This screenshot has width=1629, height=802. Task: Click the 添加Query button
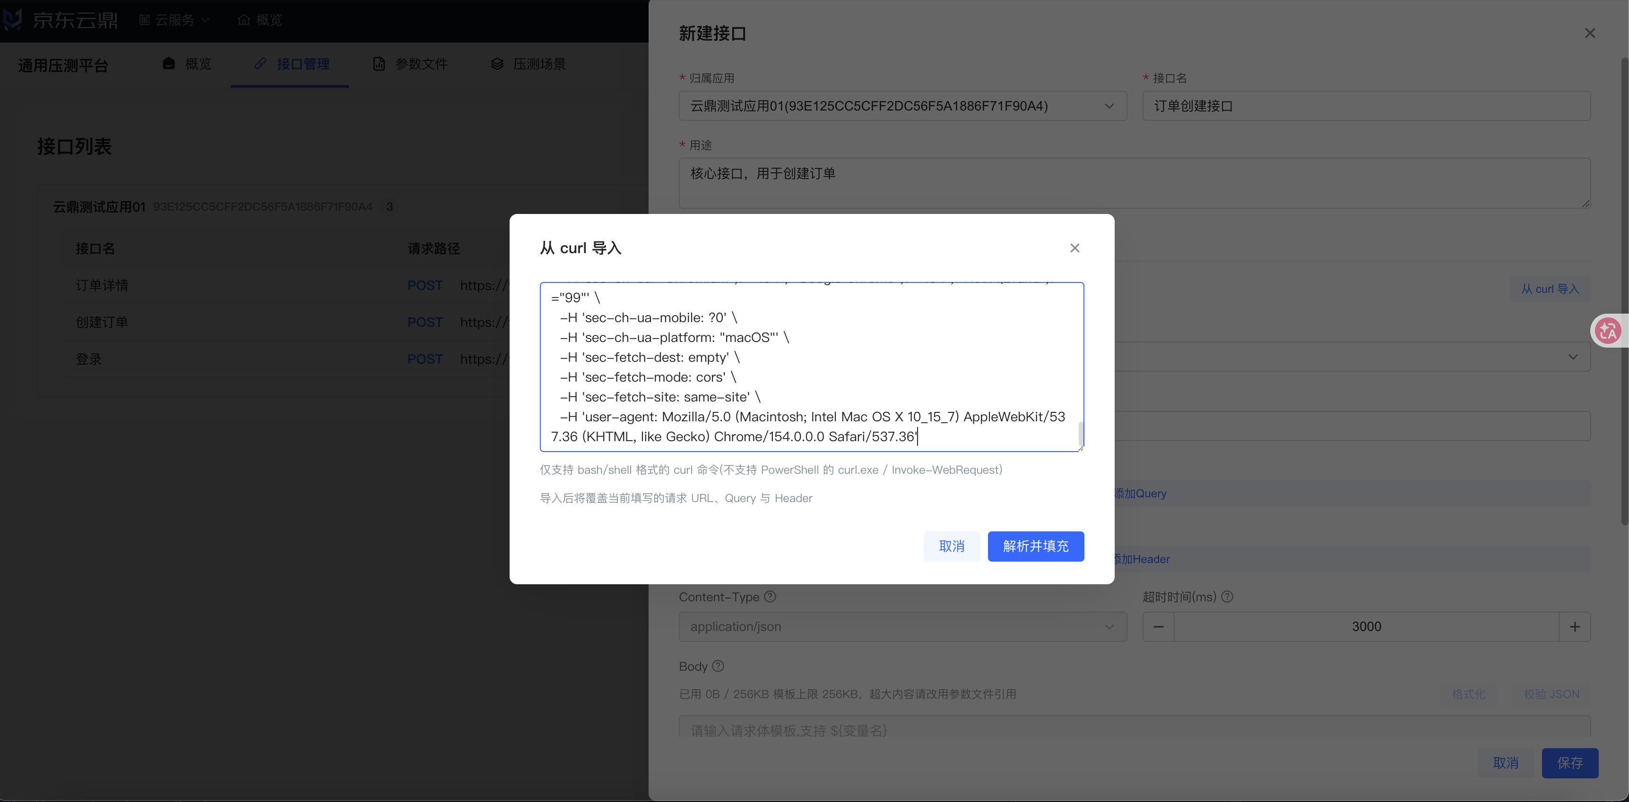[x=1141, y=494]
